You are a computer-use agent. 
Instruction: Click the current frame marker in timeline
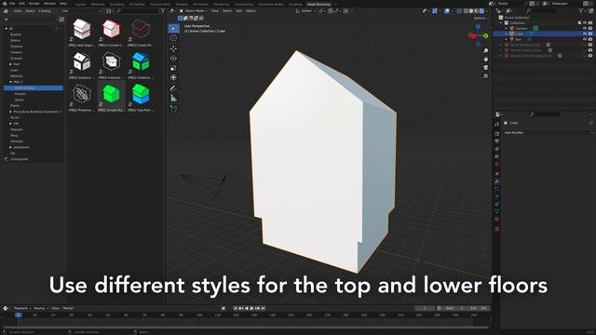pyautogui.click(x=19, y=315)
